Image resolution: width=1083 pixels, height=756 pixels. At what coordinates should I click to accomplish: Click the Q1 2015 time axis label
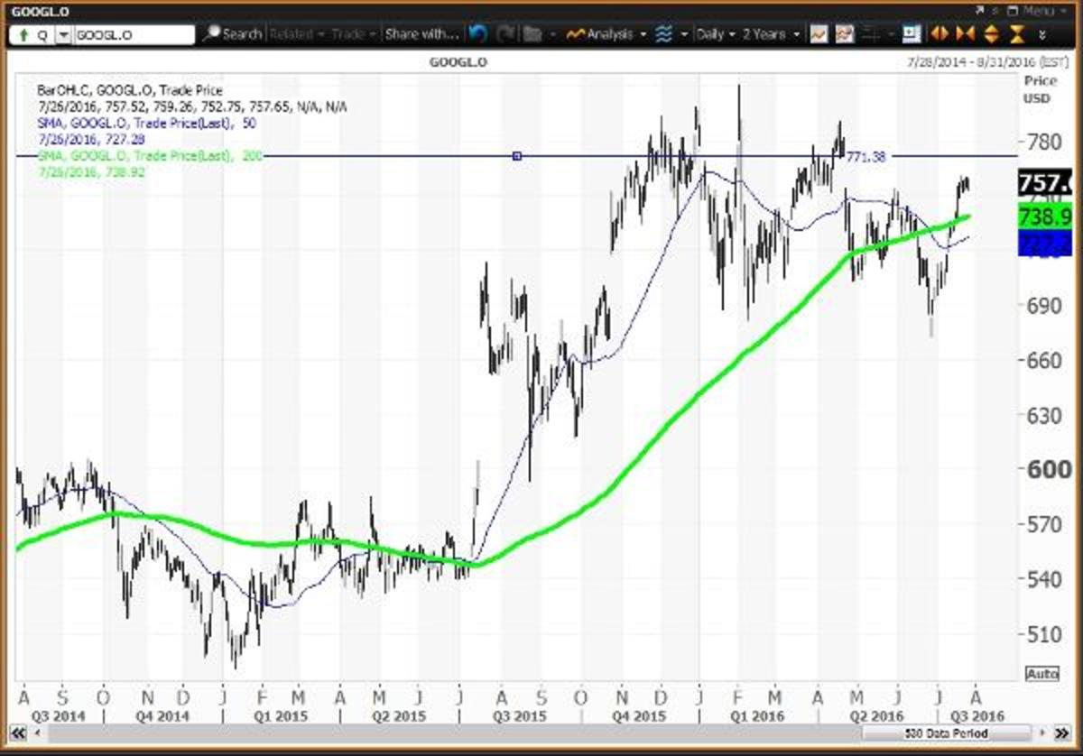point(279,715)
